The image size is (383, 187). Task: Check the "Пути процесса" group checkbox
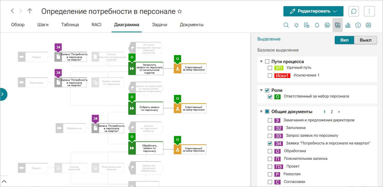tap(267, 62)
